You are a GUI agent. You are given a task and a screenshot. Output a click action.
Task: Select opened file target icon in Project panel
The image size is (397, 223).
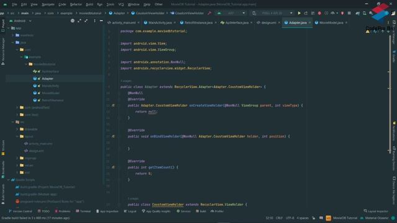click(x=73, y=20)
